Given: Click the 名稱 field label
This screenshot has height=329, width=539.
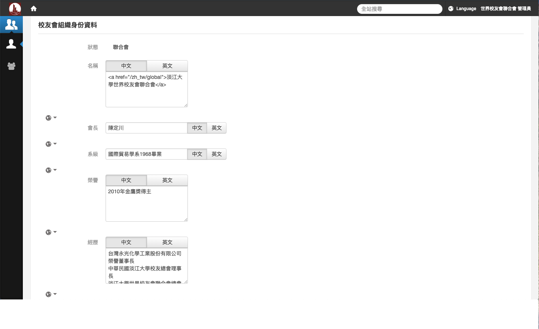Looking at the screenshot, I should coord(93,66).
